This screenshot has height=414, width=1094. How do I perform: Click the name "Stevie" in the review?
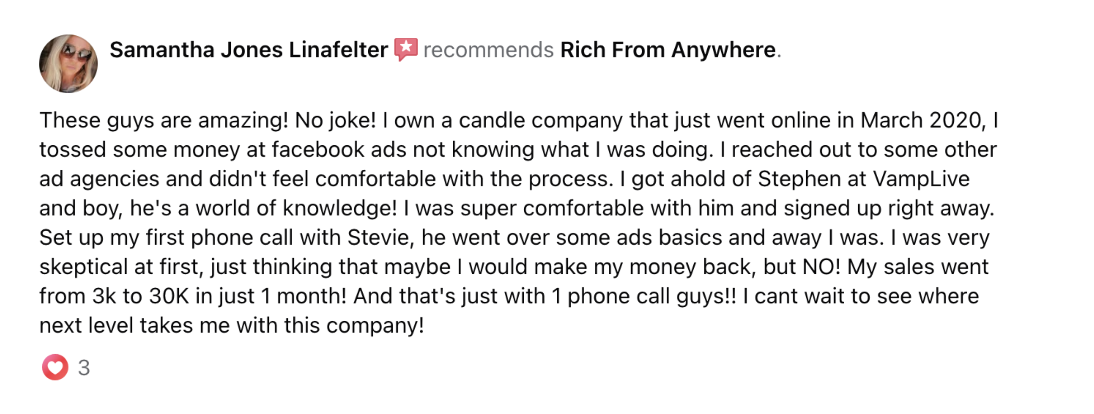pos(378,238)
